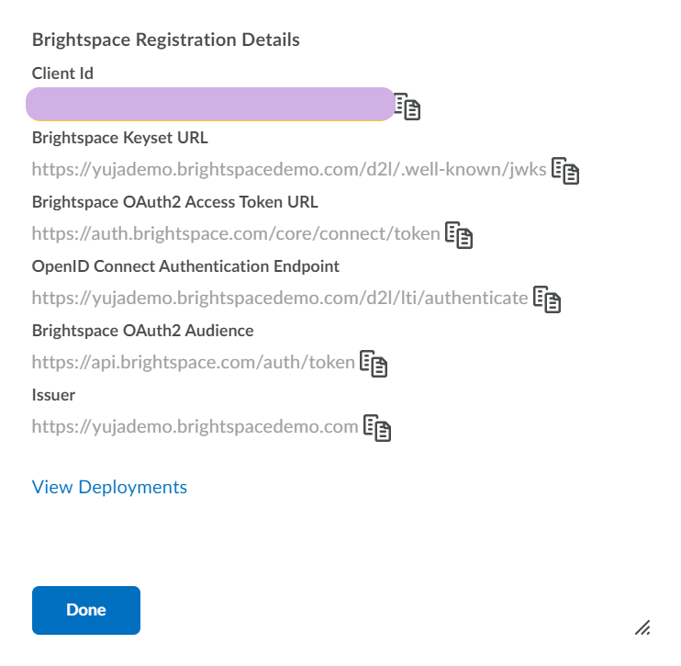Click the Client Id label

pyautogui.click(x=62, y=73)
